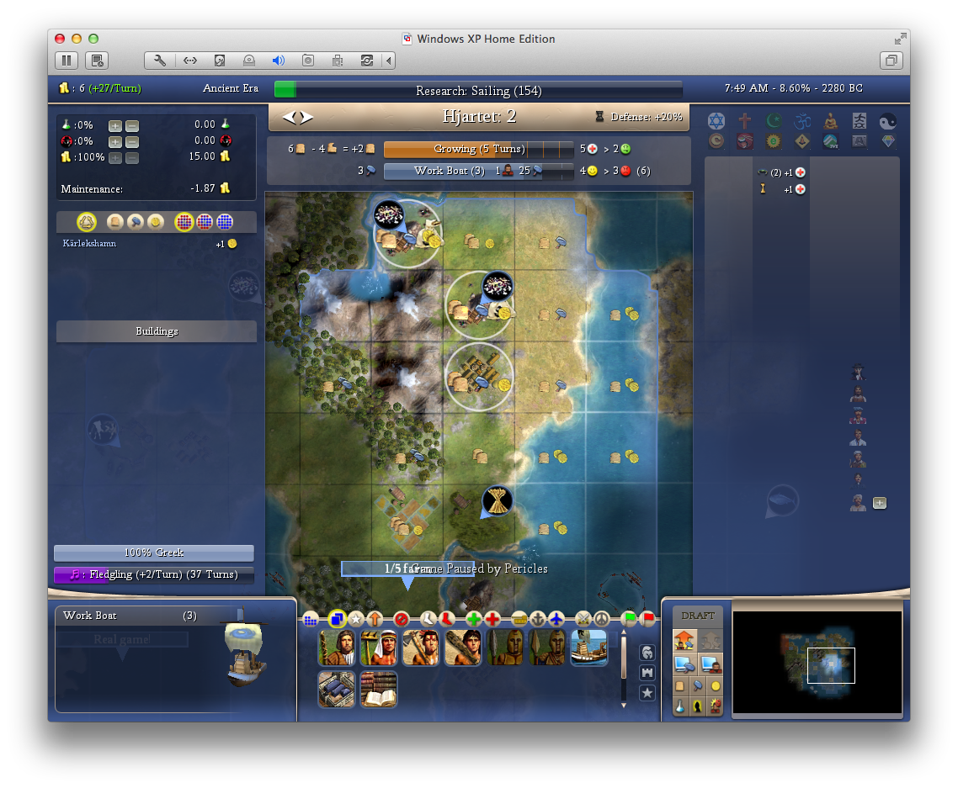Go to next city with right arrow

pos(306,117)
